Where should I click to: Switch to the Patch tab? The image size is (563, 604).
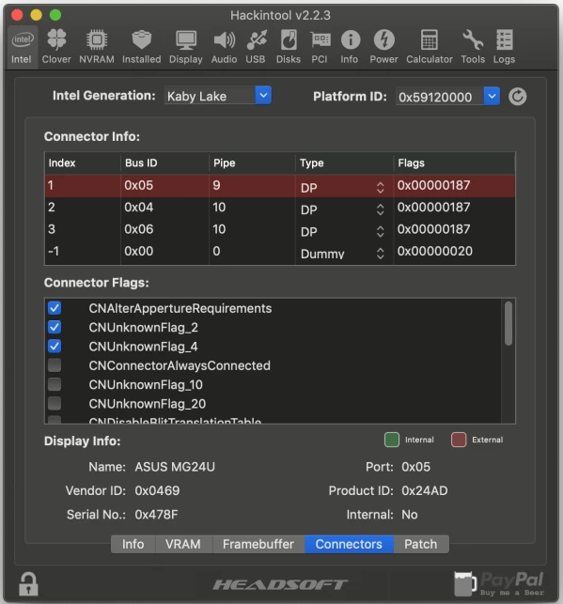tap(421, 544)
